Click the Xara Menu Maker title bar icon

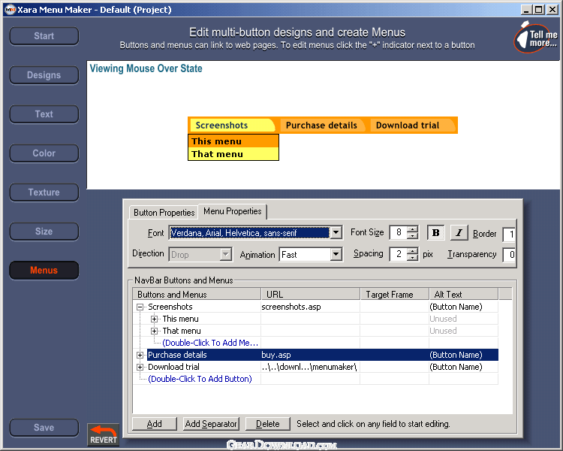pyautogui.click(x=10, y=10)
